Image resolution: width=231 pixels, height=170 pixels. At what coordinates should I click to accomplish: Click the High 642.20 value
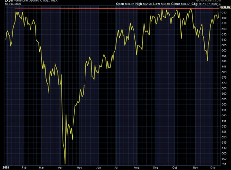pos(144,4)
